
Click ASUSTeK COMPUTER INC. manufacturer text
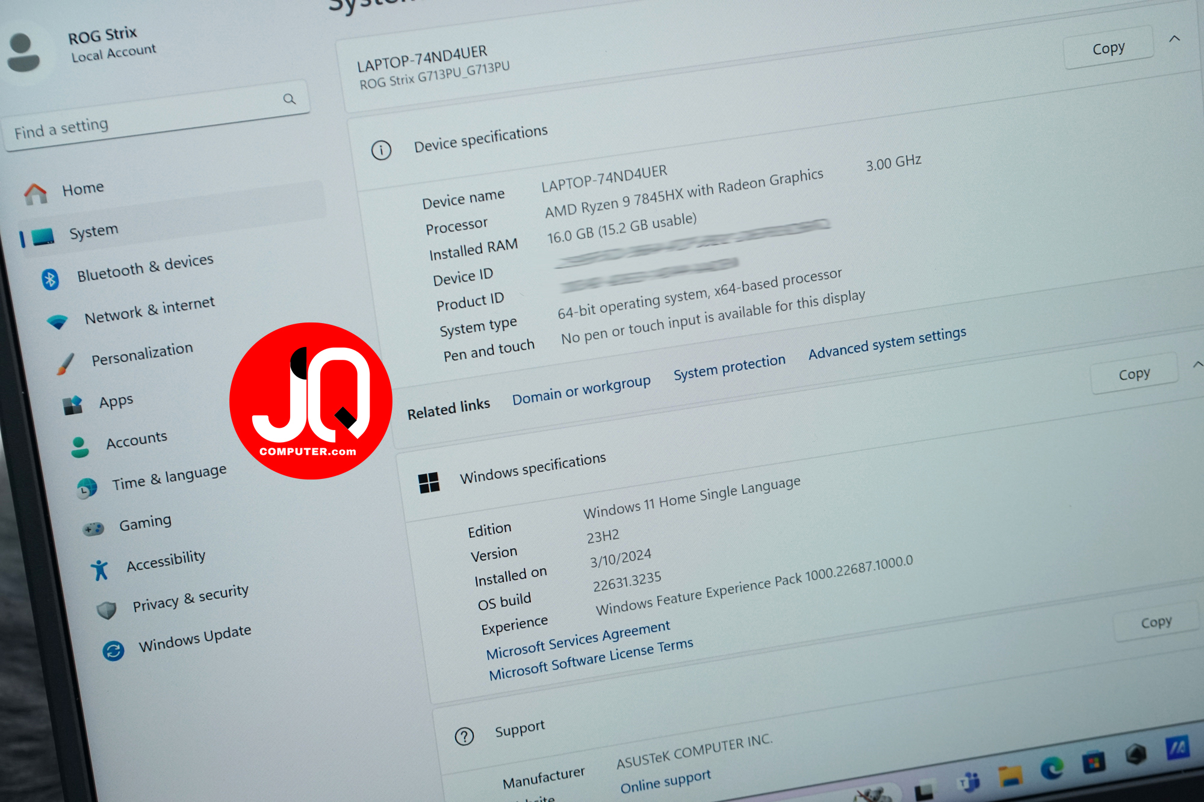[694, 751]
